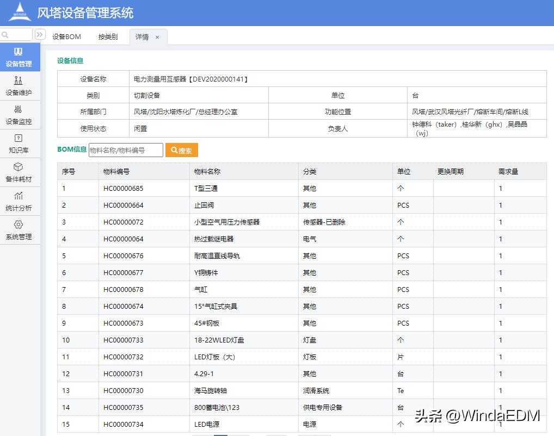Image resolution: width=554 pixels, height=436 pixels.
Task: Click the 搜索 search icon button
Action: point(181,150)
